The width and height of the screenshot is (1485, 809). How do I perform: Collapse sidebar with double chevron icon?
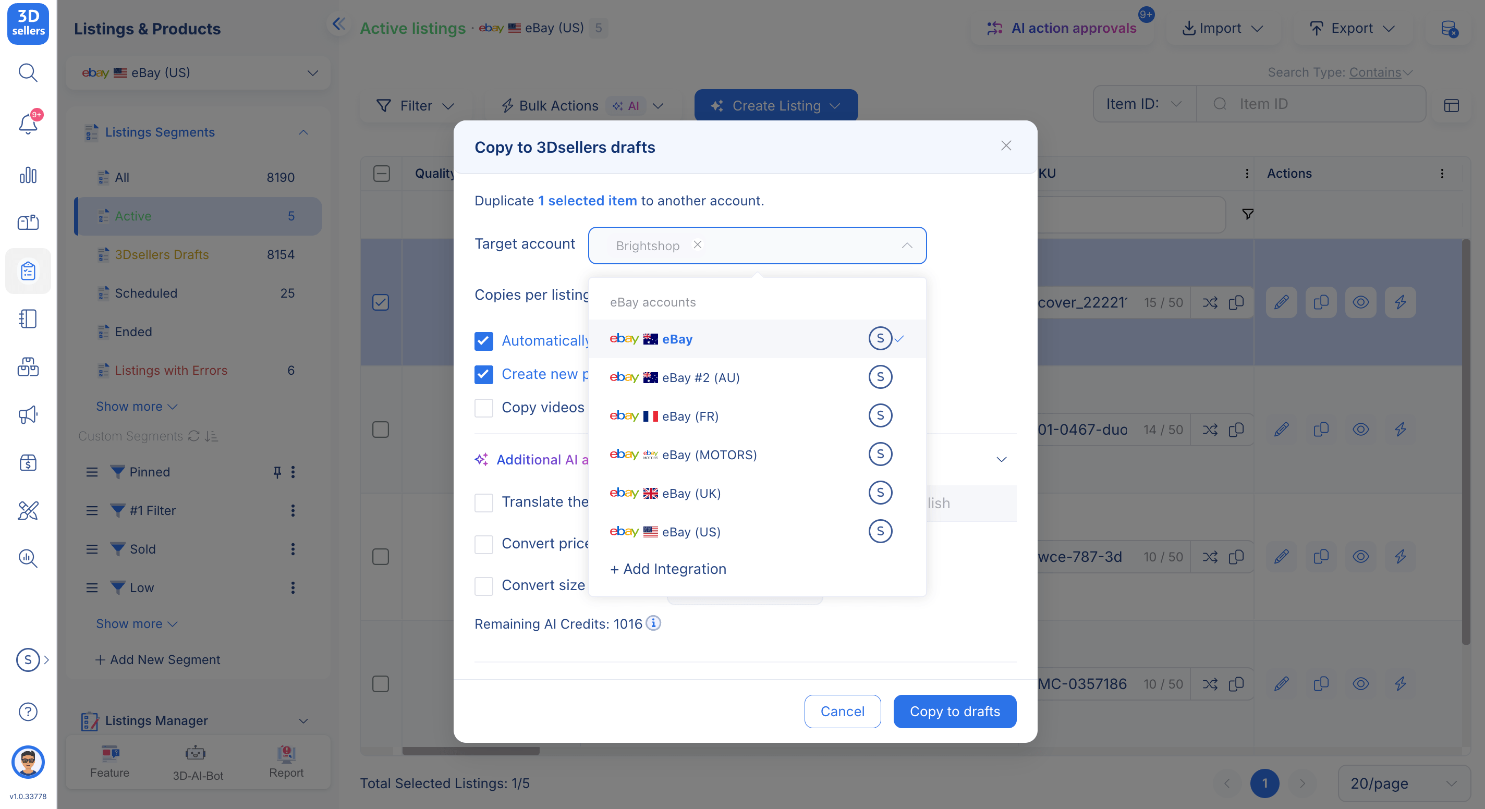339,24
